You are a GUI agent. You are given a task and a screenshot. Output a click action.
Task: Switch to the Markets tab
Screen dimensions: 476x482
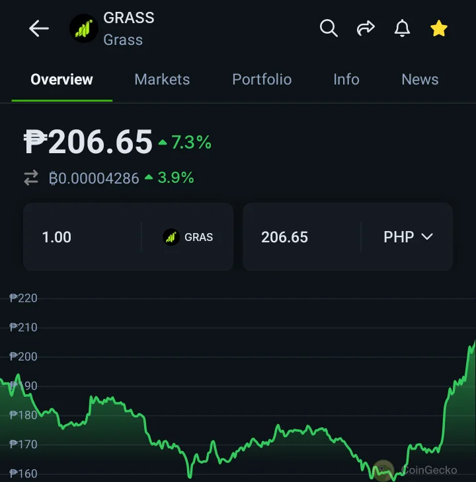[162, 80]
